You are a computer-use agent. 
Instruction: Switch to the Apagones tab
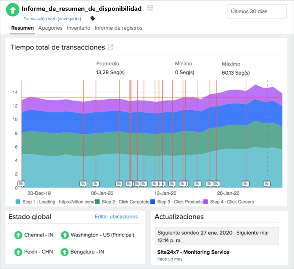click(x=50, y=28)
